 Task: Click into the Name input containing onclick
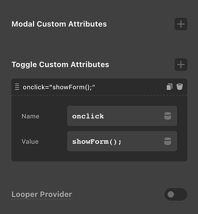[122, 116]
